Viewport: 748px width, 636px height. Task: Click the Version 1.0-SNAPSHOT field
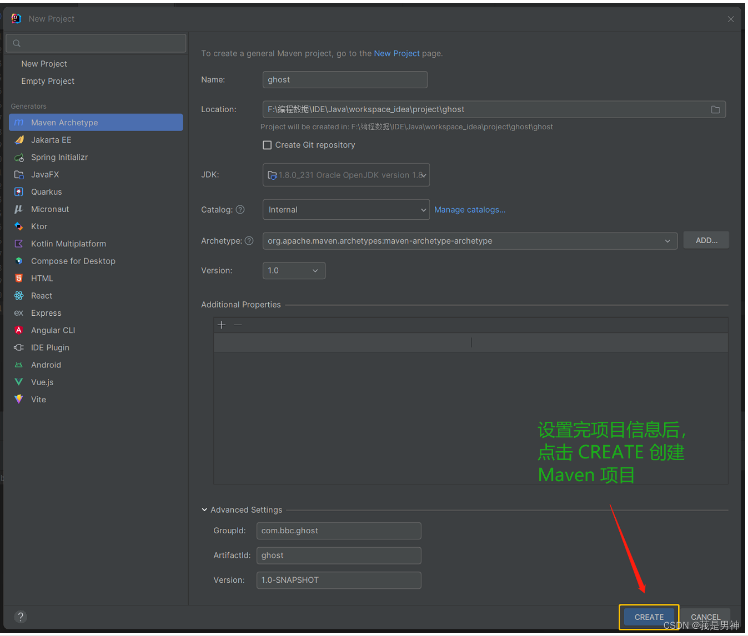click(x=339, y=581)
